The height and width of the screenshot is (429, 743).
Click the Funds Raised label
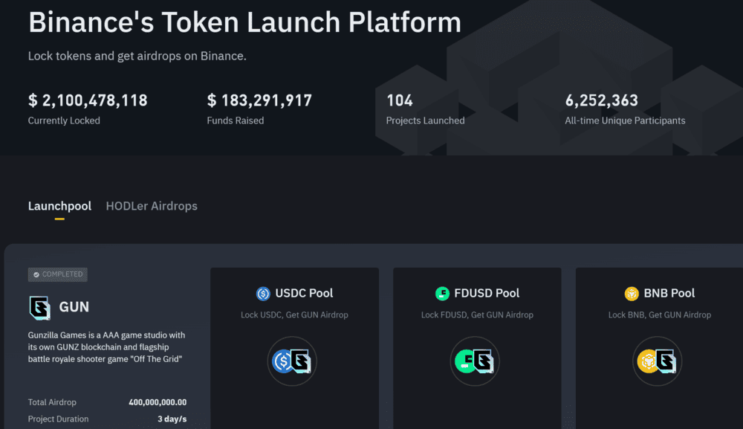point(236,120)
